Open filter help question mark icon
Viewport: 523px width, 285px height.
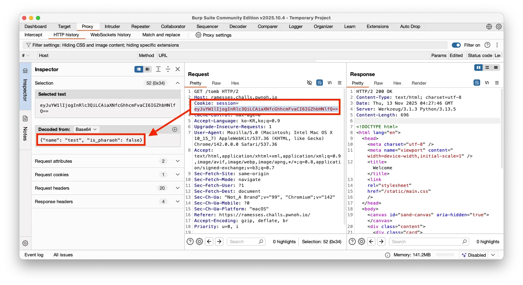point(487,45)
